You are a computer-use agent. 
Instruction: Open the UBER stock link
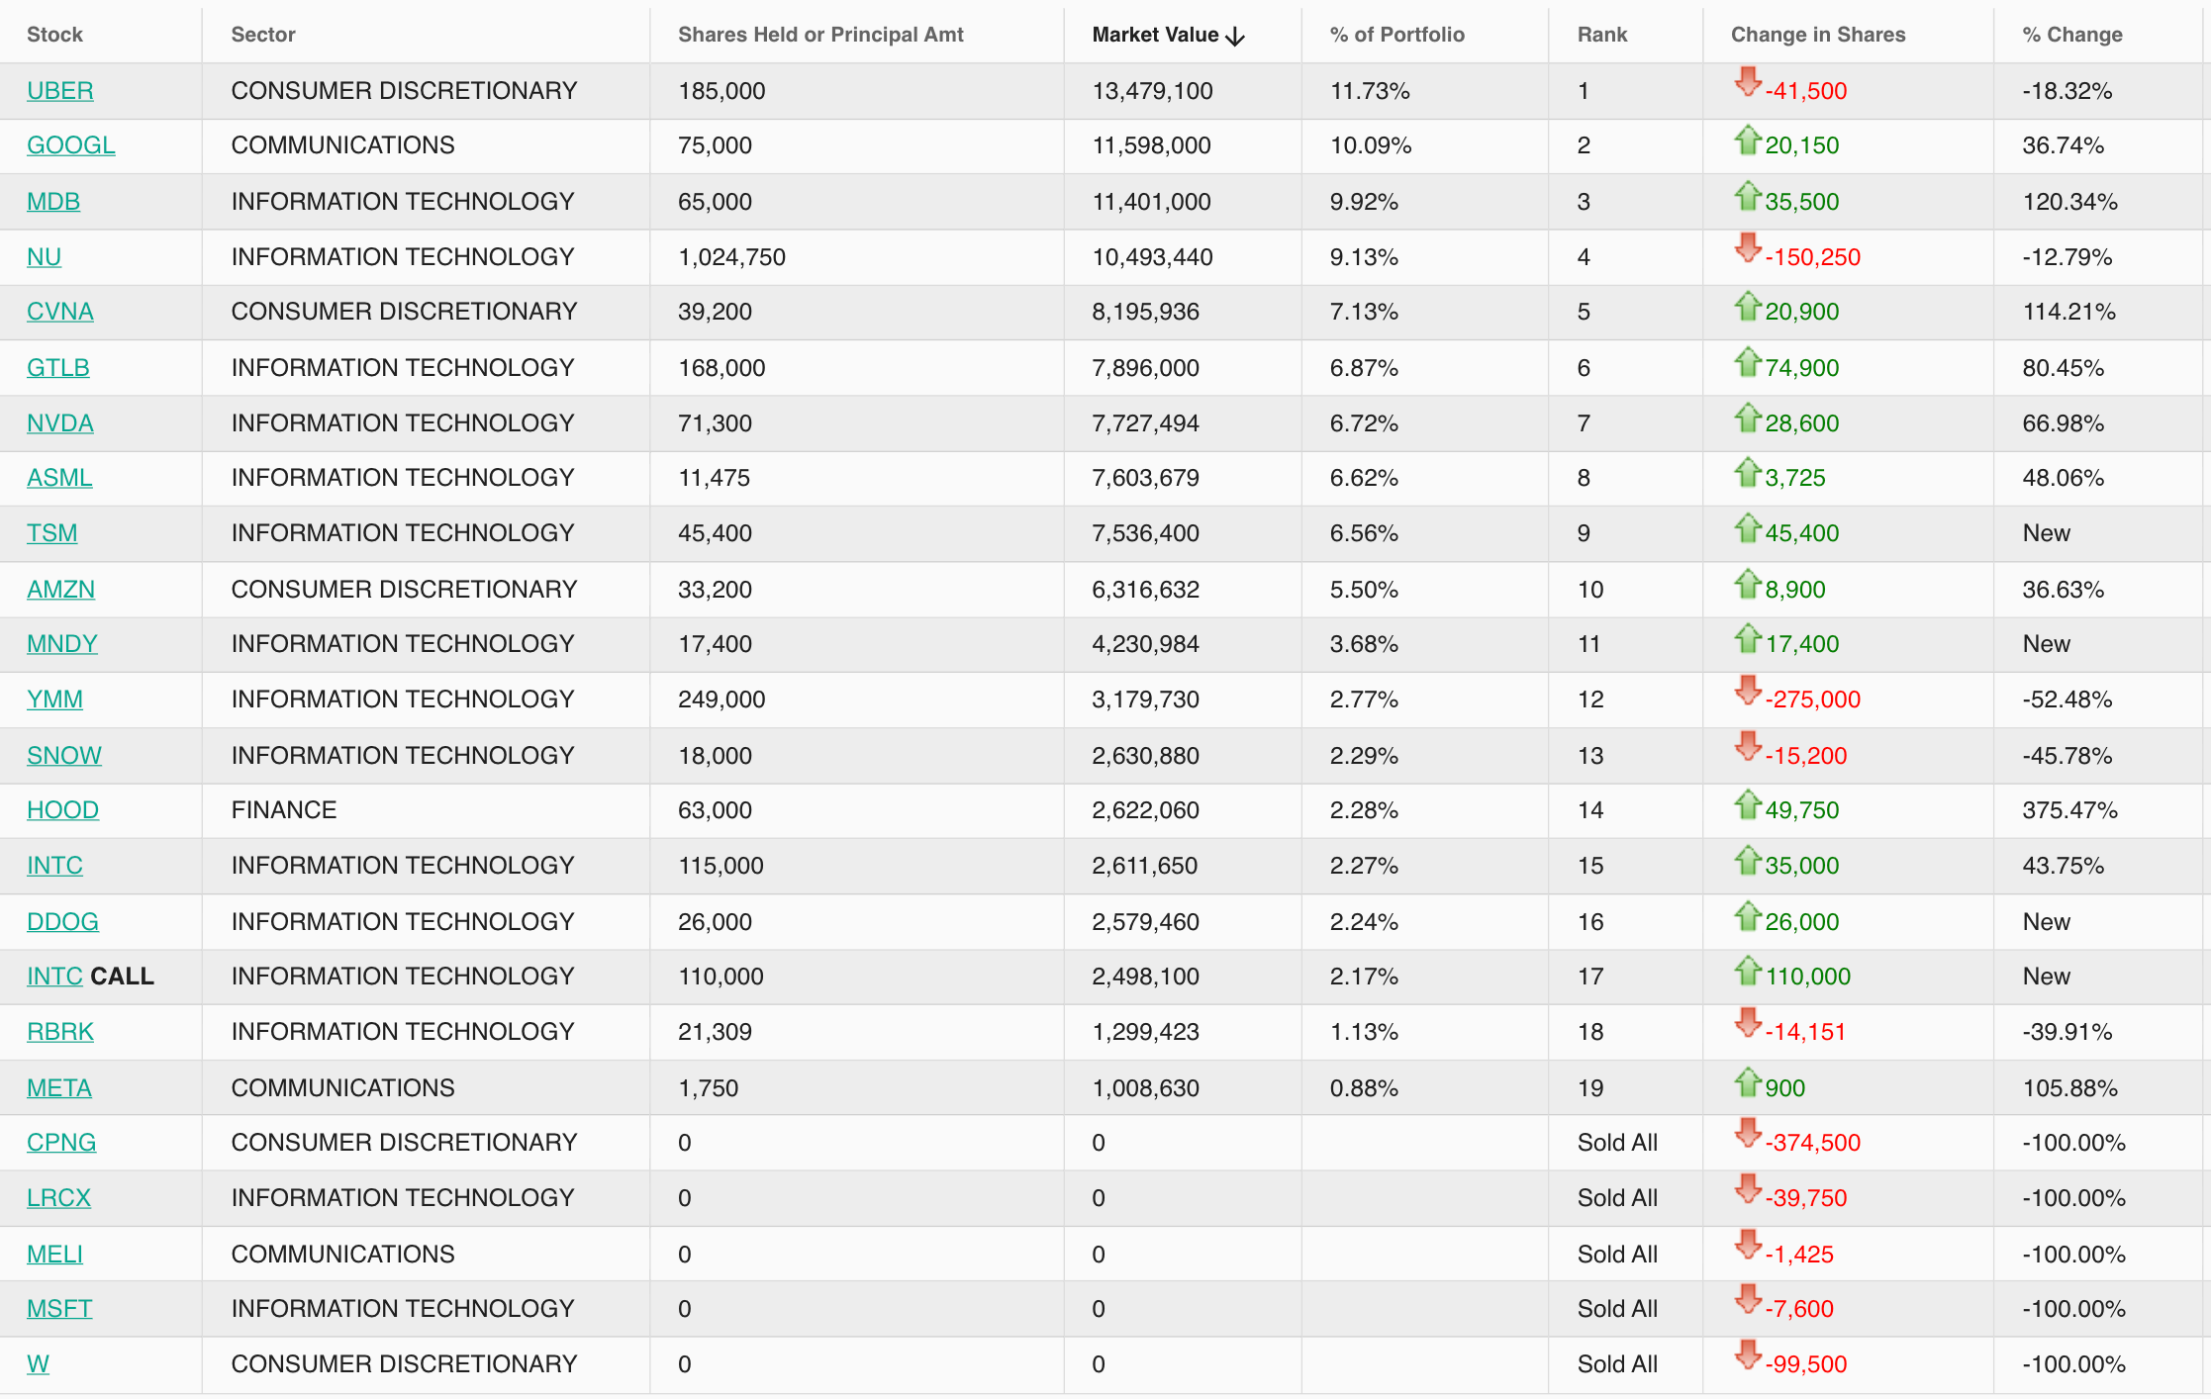[x=59, y=91]
